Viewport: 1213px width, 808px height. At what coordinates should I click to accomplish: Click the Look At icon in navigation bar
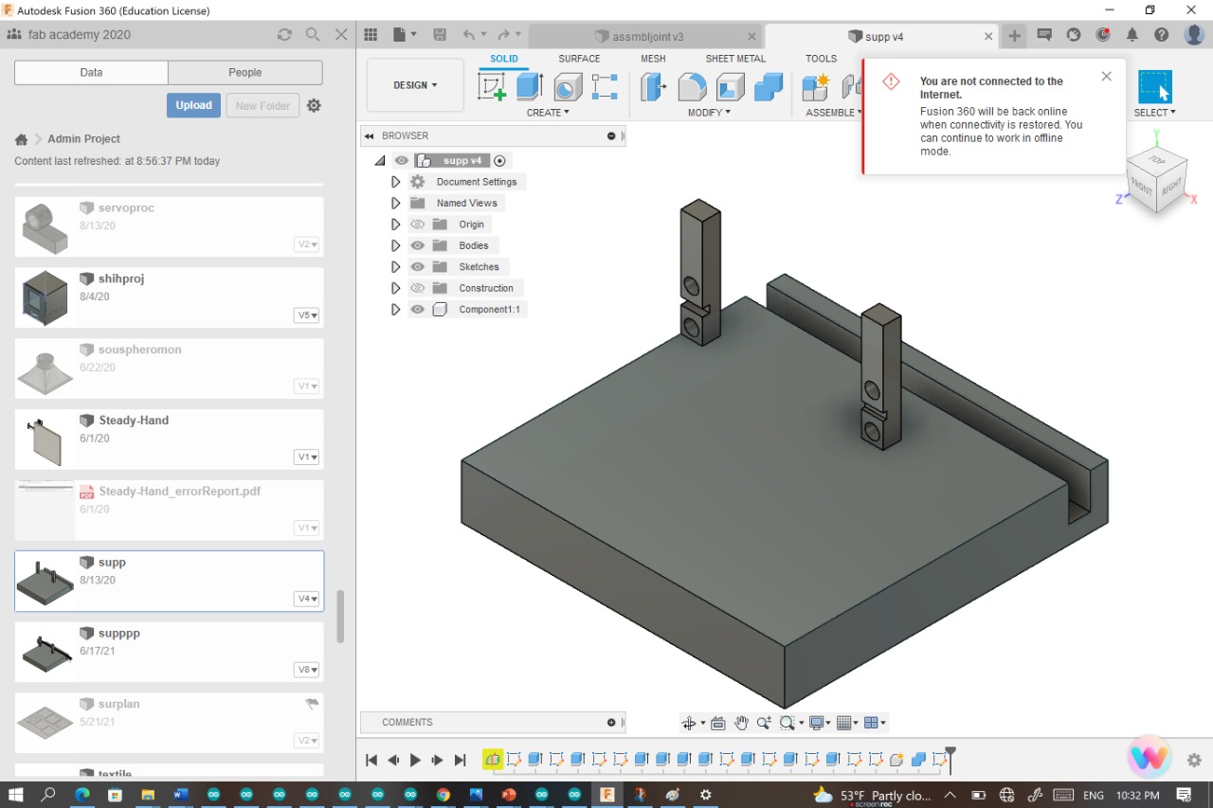pos(718,723)
